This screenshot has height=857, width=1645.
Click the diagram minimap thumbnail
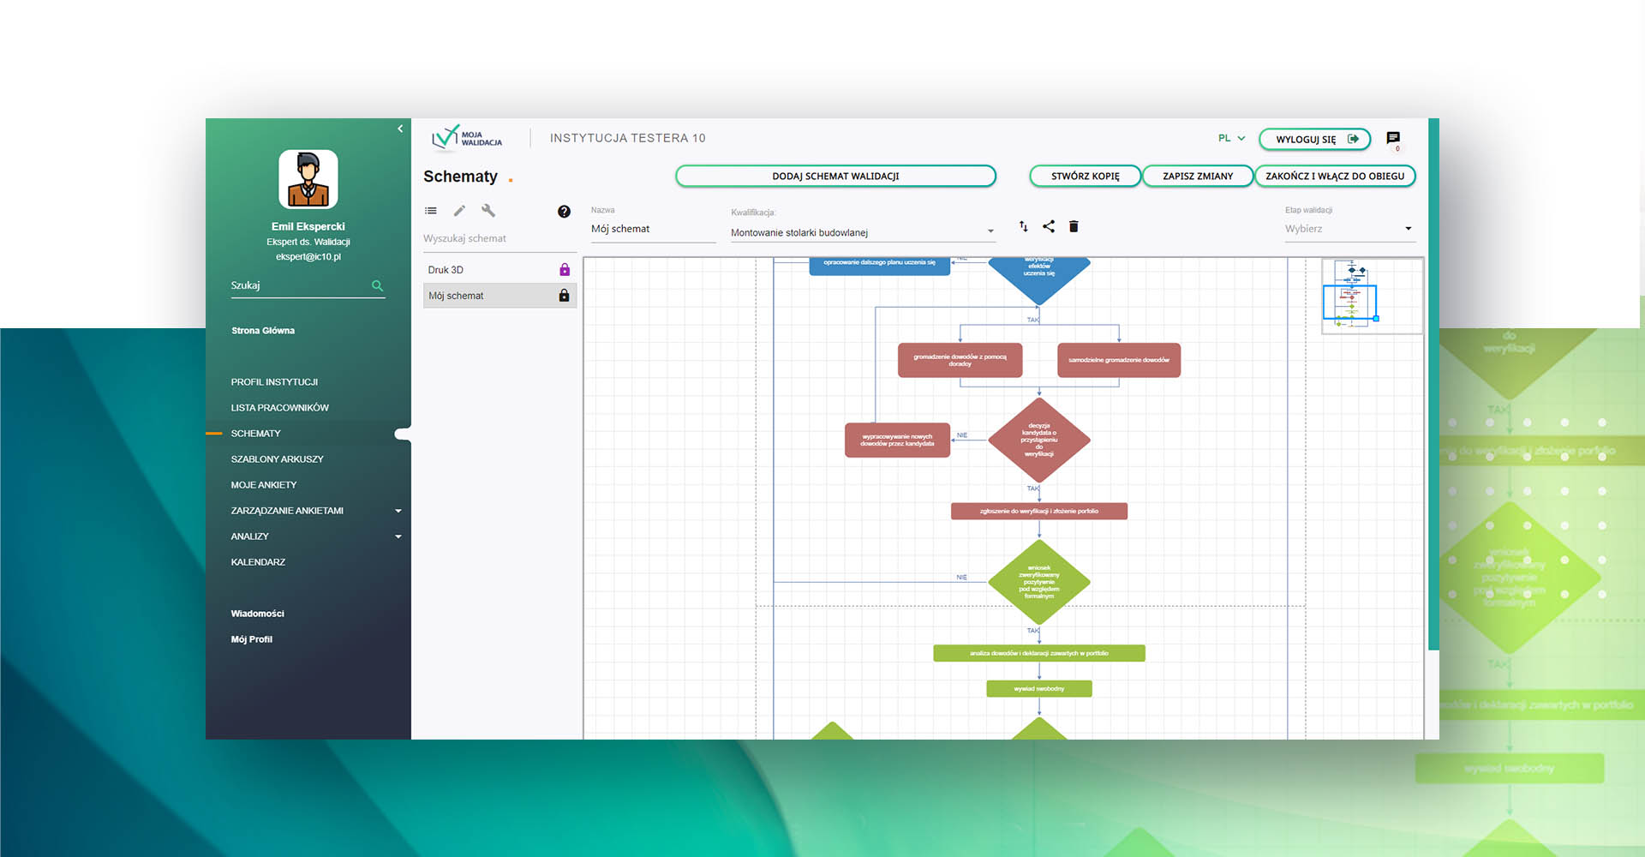(x=1372, y=296)
